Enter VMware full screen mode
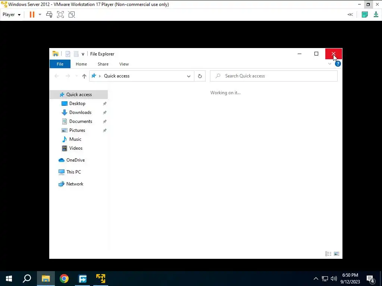Image resolution: width=382 pixels, height=286 pixels. click(x=60, y=15)
